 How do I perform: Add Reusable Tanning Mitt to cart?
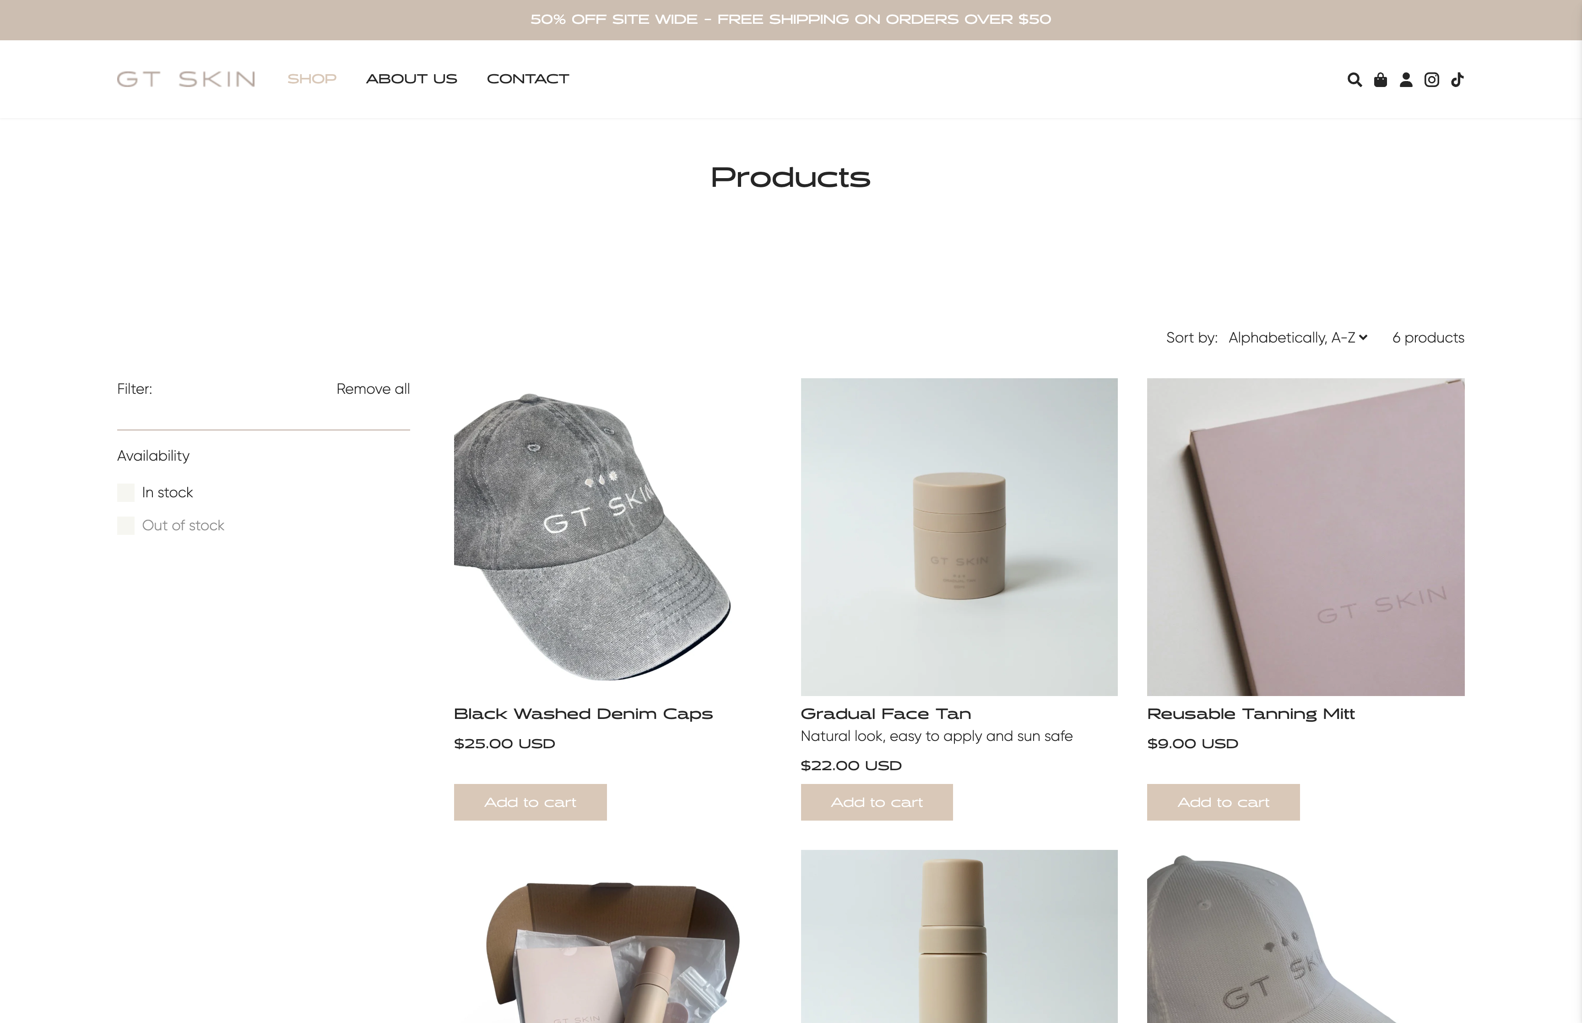(1223, 802)
